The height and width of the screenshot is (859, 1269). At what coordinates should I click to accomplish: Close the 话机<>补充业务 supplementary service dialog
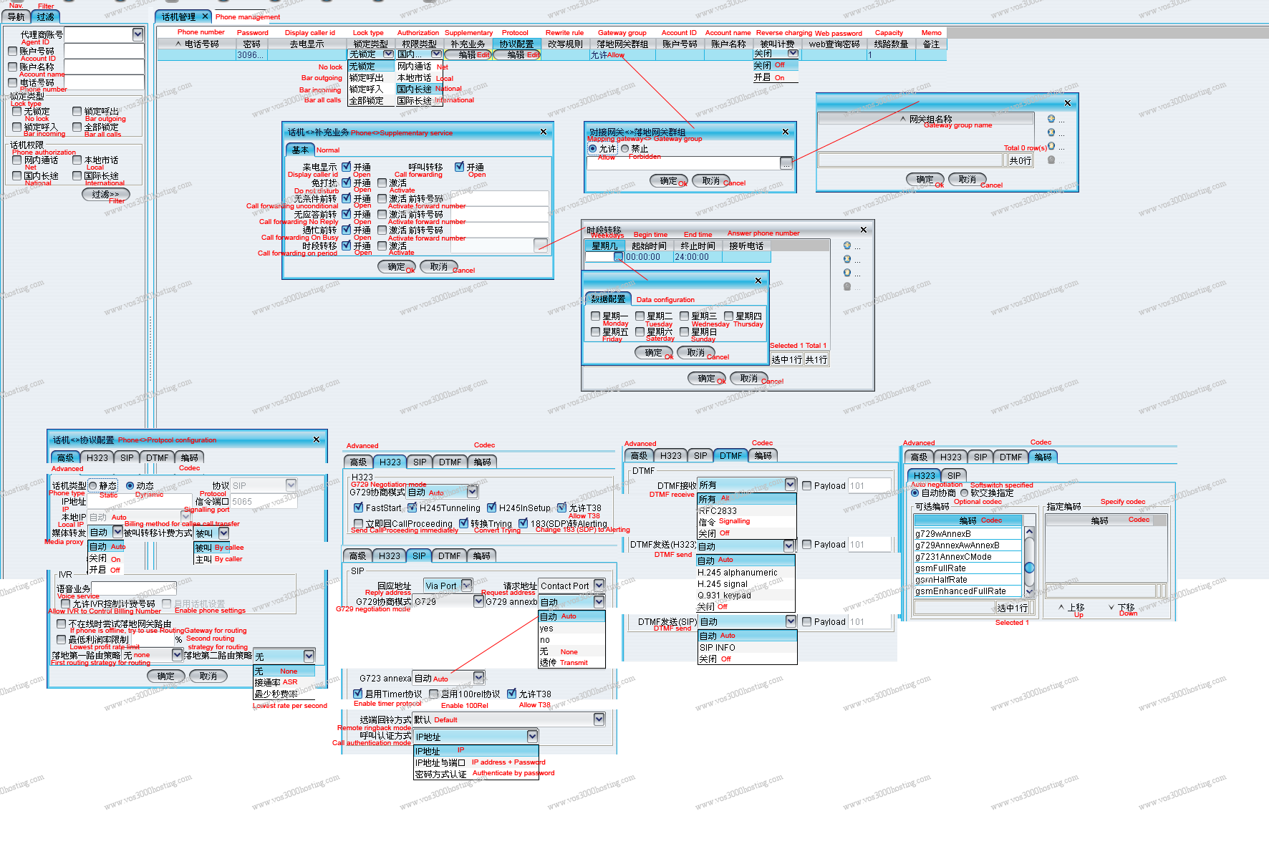pyautogui.click(x=543, y=132)
